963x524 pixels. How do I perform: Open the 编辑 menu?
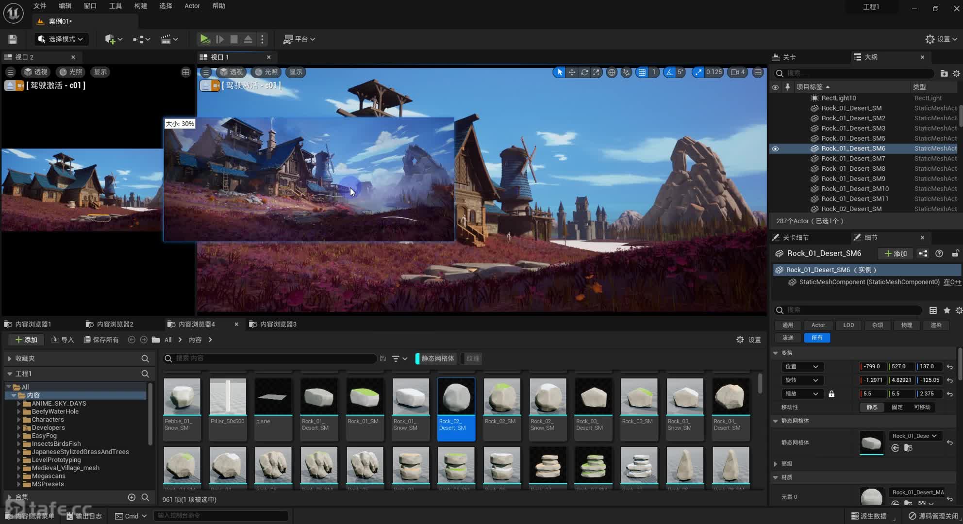(x=65, y=6)
